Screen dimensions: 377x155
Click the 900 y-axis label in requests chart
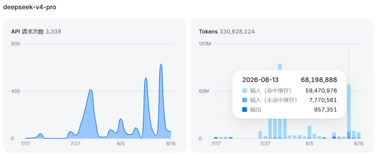[15, 44]
